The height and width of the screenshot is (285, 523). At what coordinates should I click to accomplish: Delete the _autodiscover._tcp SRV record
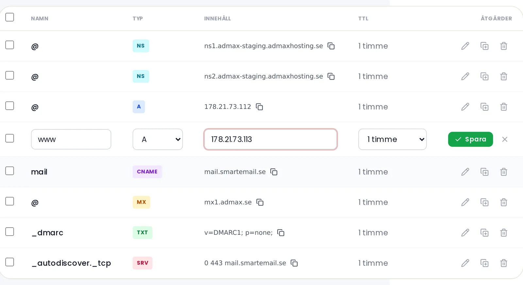(504, 263)
